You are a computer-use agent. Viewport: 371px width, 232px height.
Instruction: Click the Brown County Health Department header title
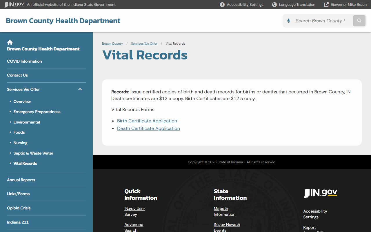pos(63,21)
